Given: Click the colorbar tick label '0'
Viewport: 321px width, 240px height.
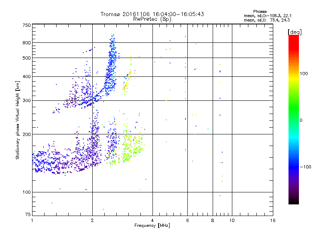Looking at the screenshot, I should 301,120.
